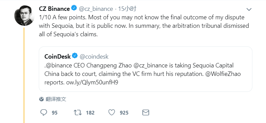This screenshot has width=266, height=123.
Task: Click the 182 retweets count
Action: click(90, 113)
